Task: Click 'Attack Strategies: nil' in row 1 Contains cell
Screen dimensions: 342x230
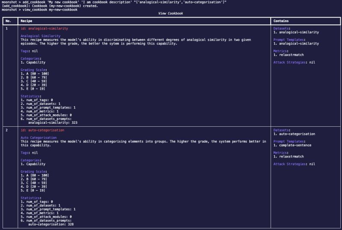Action: click(x=294, y=62)
